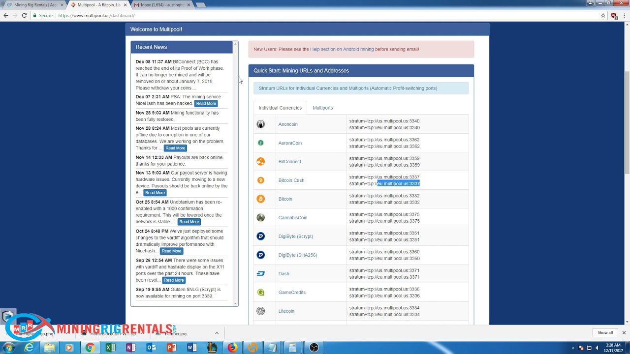Click the Dash coin icon
The height and width of the screenshot is (354, 630).
[x=261, y=274]
